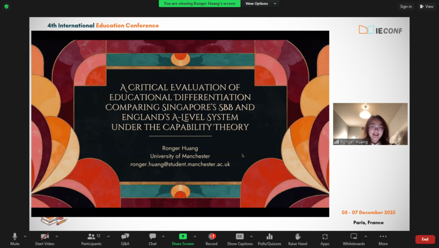Open the View layout menu
Image resolution: width=439 pixels, height=248 pixels.
[x=426, y=7]
